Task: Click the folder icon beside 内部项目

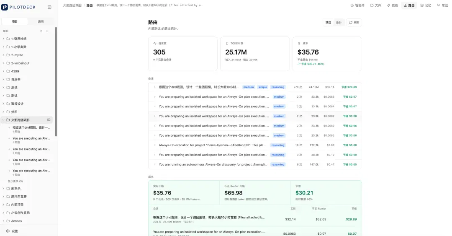Action: tap(8, 205)
